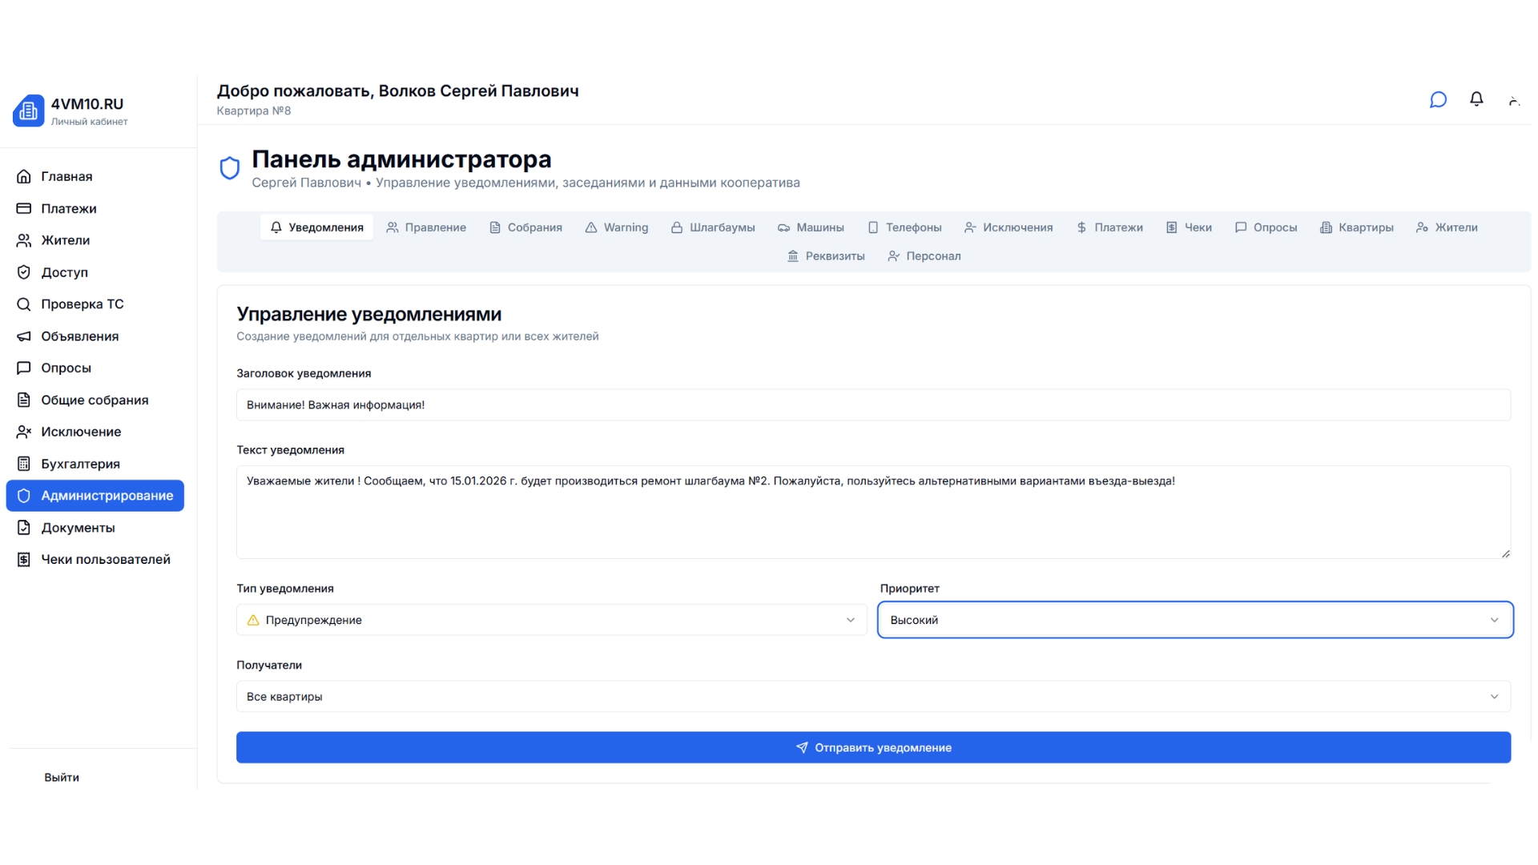Go to the Объявления section

point(80,336)
